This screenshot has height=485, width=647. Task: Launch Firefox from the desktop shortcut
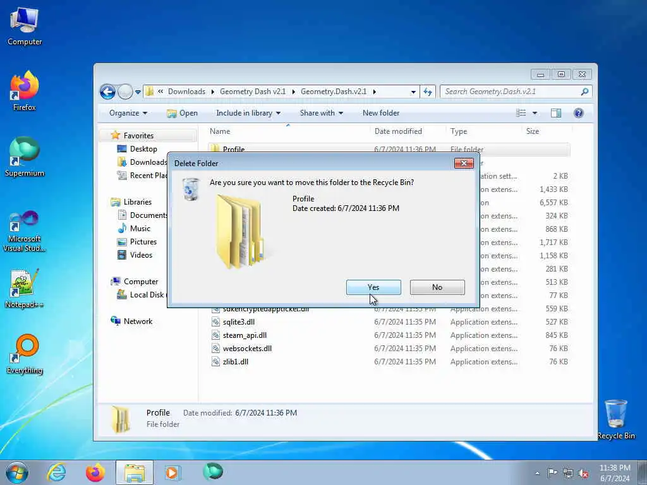pos(25,91)
